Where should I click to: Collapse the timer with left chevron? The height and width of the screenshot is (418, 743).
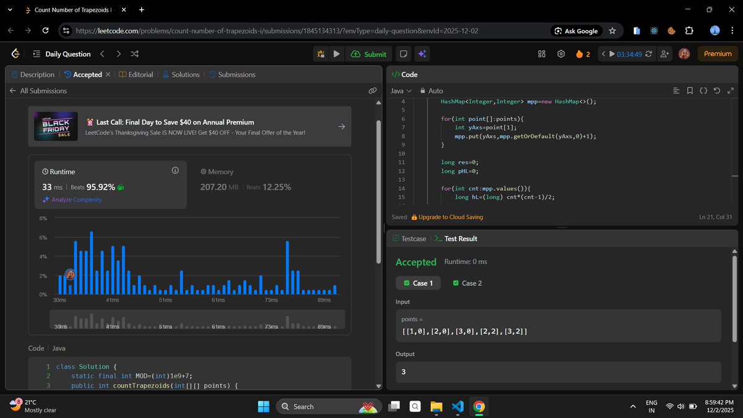(x=602, y=54)
